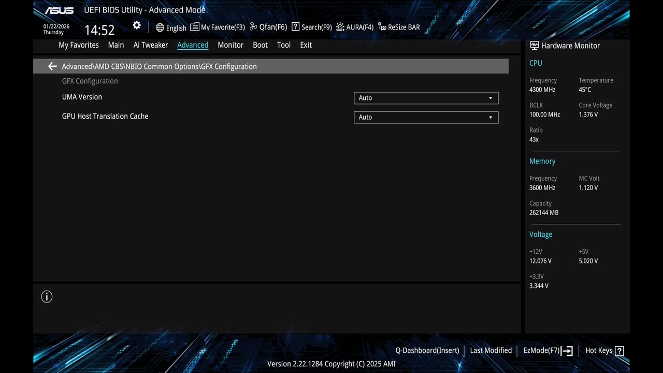Switch to the Ai Tweaker tab
The width and height of the screenshot is (663, 373).
[x=150, y=45]
